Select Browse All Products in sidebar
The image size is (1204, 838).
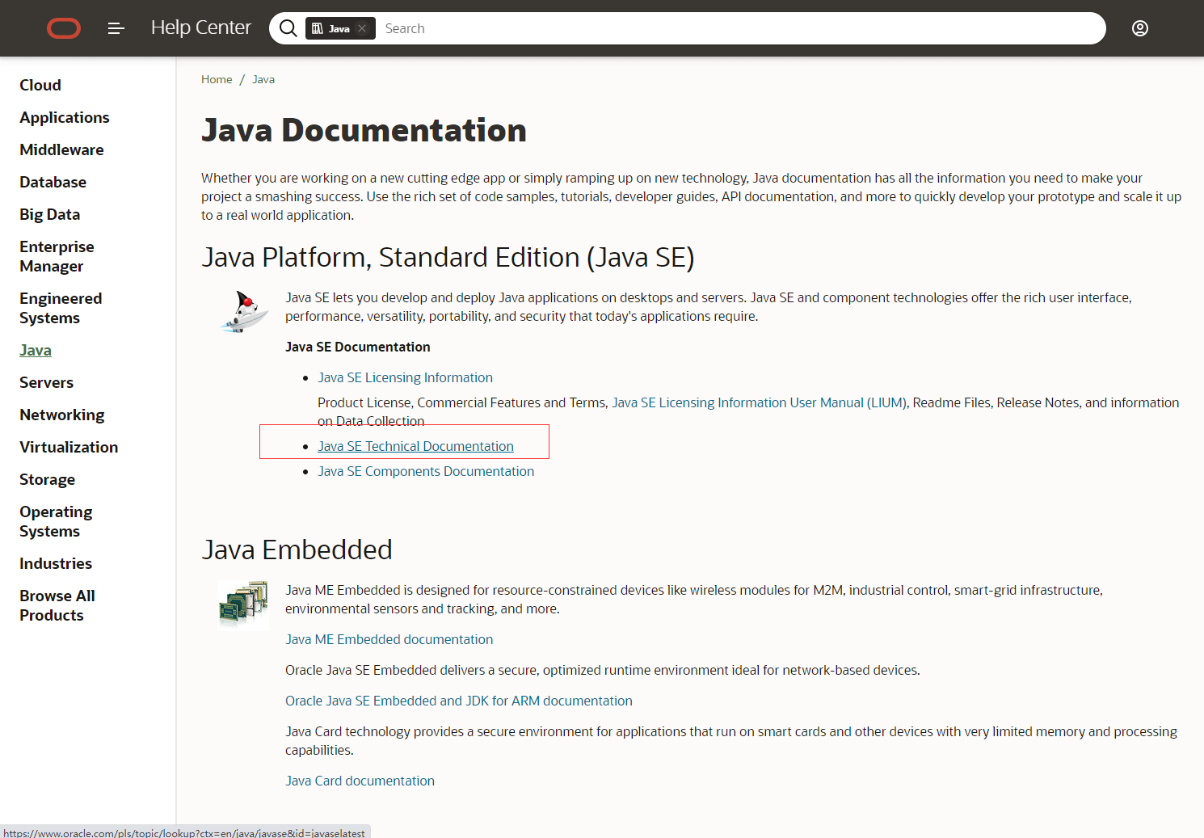click(57, 605)
